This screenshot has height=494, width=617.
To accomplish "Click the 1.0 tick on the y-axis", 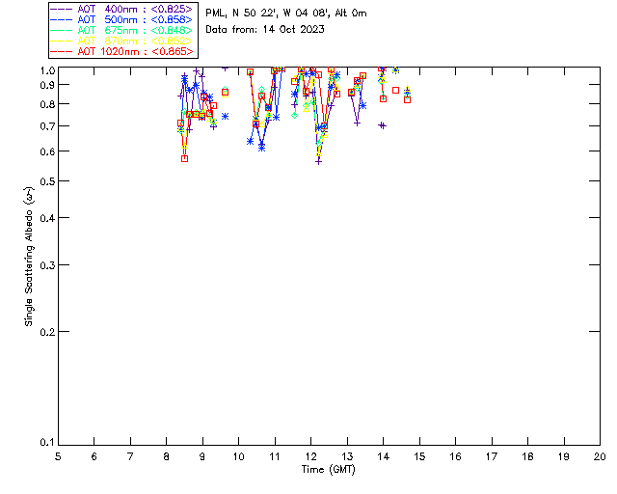I will coord(44,70).
